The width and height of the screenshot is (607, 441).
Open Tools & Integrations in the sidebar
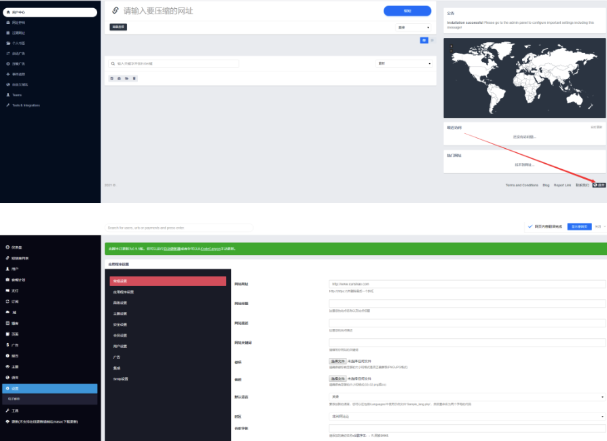pos(23,105)
